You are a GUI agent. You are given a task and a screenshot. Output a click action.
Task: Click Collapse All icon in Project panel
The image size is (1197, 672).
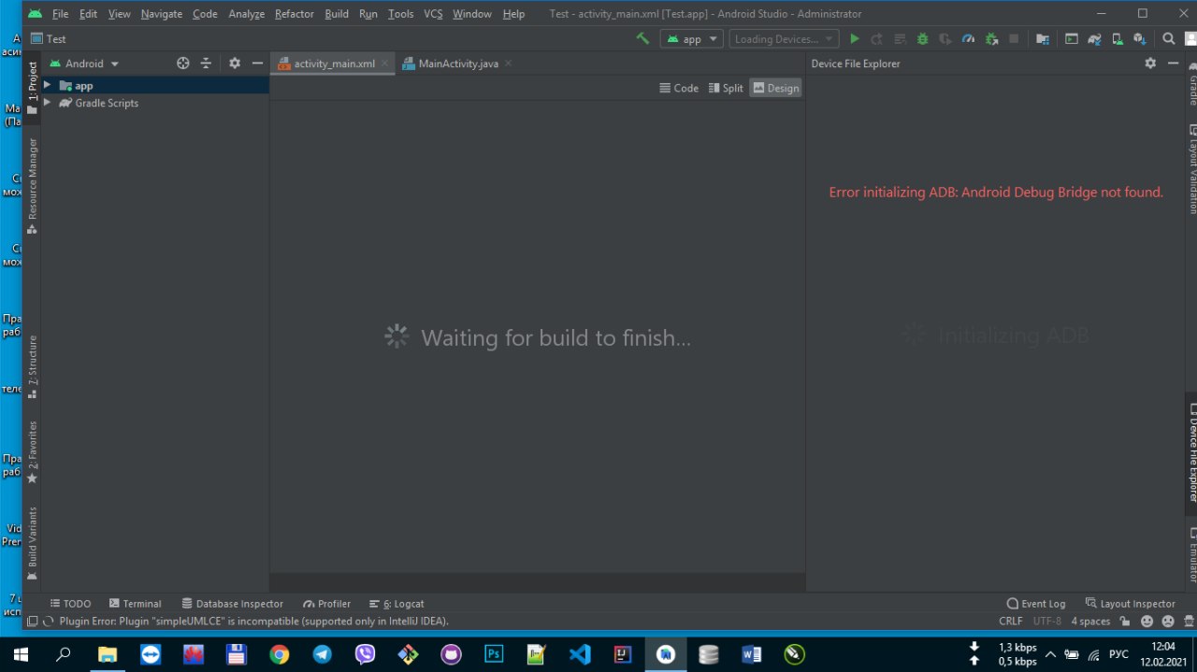coord(207,64)
